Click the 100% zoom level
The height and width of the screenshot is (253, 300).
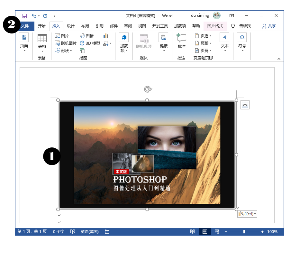272,231
